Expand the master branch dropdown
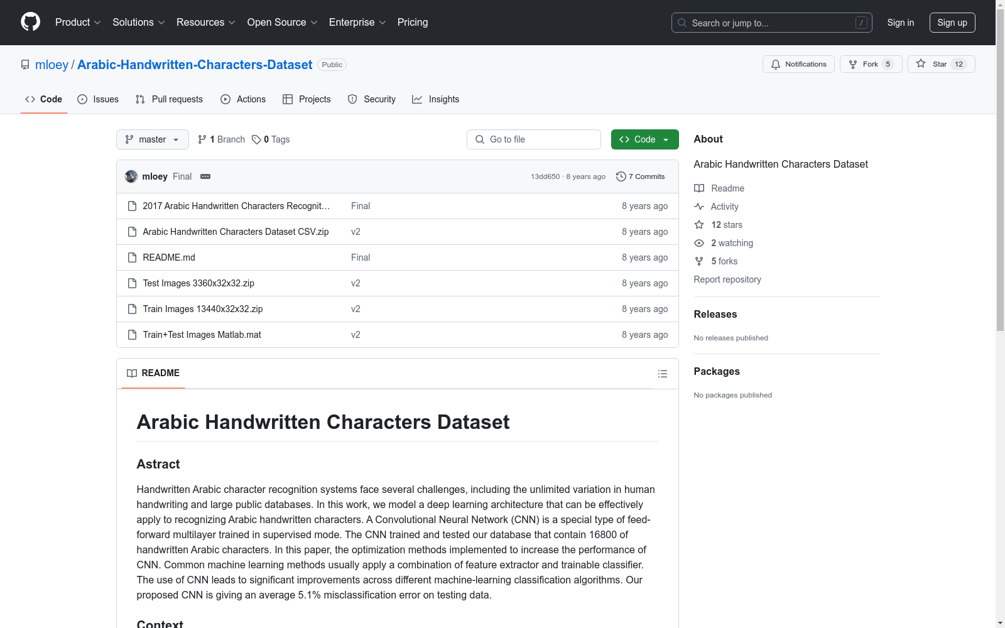Screen dimensions: 1005x628 pyautogui.click(x=152, y=139)
